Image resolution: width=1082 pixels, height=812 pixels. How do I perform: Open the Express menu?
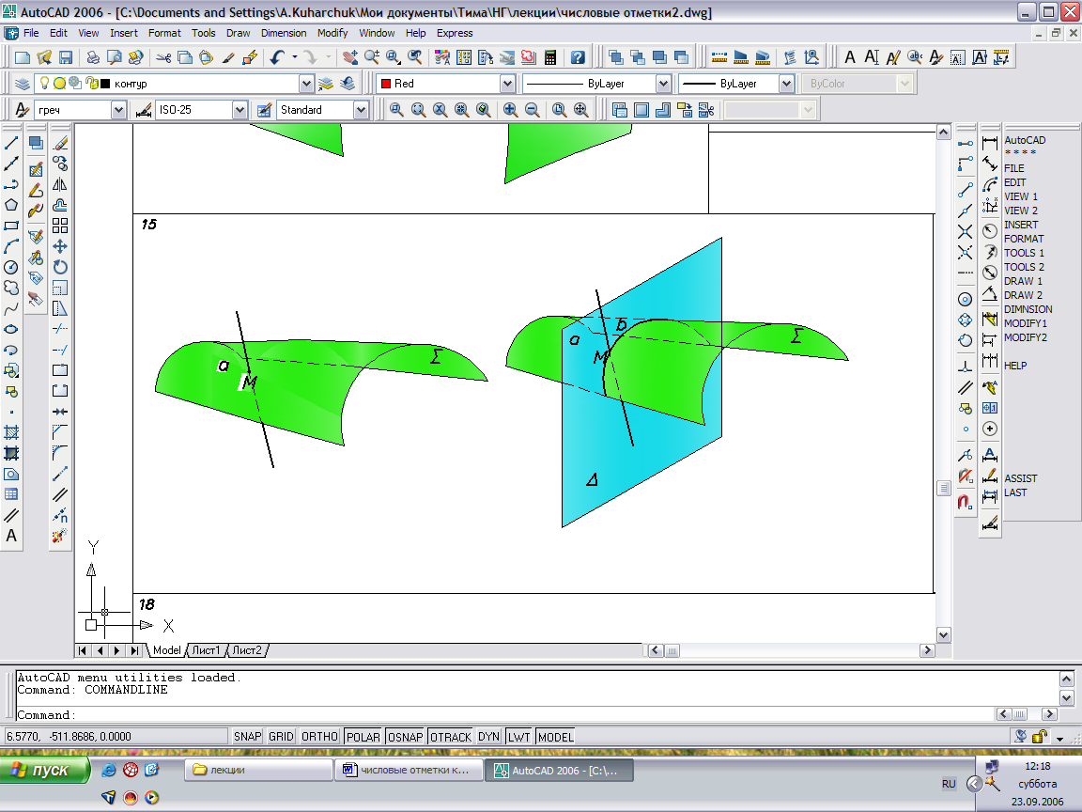coord(455,33)
